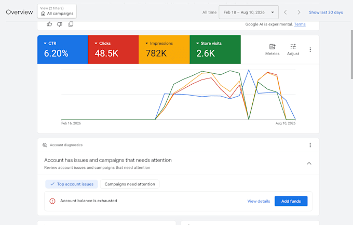Click 'Account has issues and campaigns' heading
This screenshot has height=225, width=353.
(x=108, y=160)
